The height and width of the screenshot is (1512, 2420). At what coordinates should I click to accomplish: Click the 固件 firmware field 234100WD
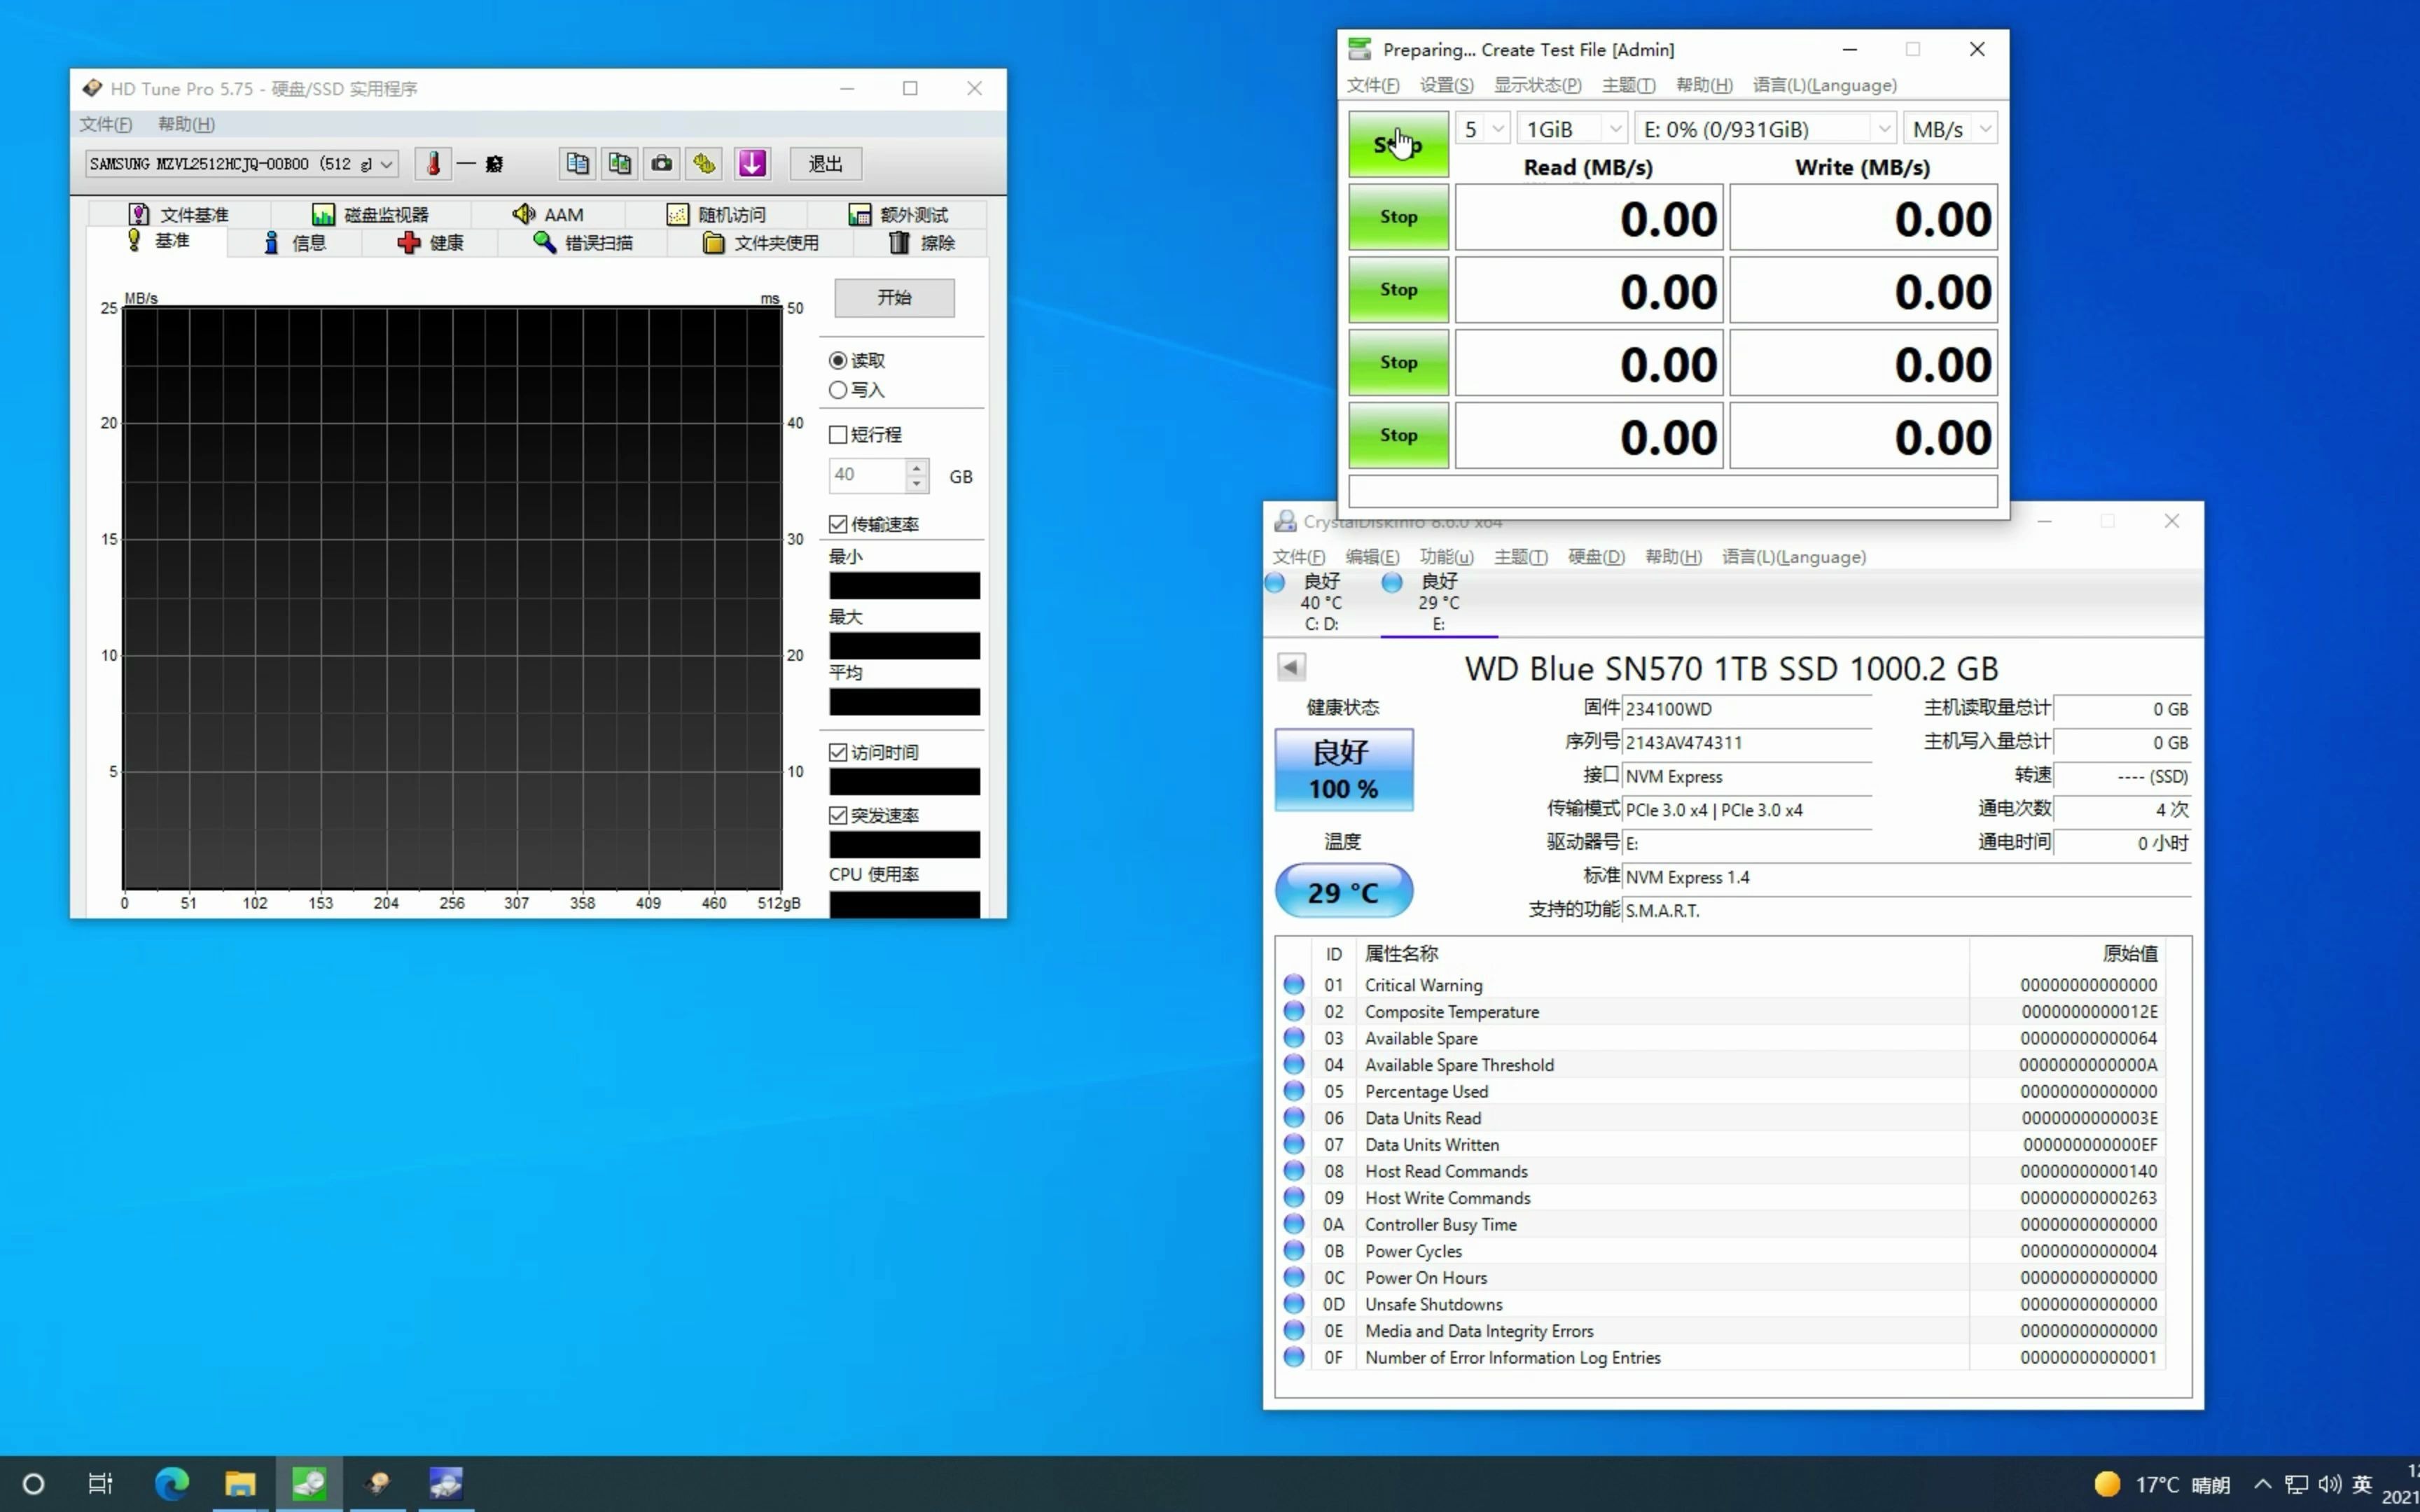pyautogui.click(x=1746, y=709)
